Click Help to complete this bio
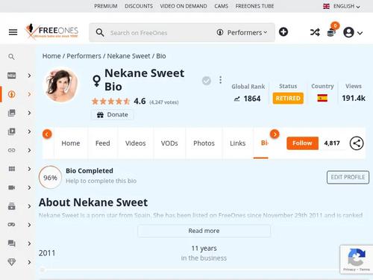Viewport: 373px width, 280px height. click(101, 181)
